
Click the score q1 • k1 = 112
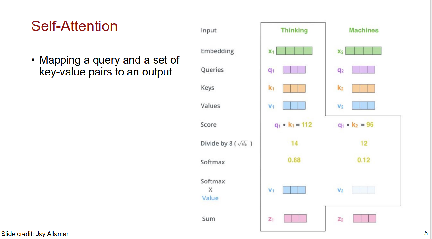[293, 125]
